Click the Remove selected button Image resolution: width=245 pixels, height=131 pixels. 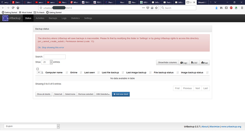pyautogui.click(x=86, y=94)
